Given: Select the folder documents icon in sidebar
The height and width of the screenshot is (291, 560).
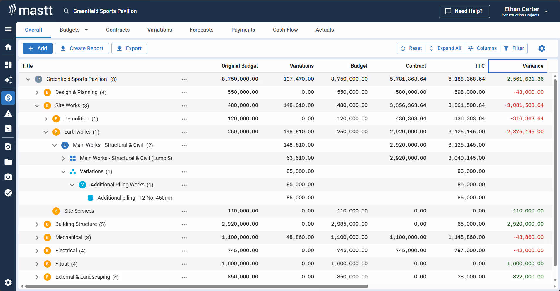Looking at the screenshot, I should tap(8, 162).
